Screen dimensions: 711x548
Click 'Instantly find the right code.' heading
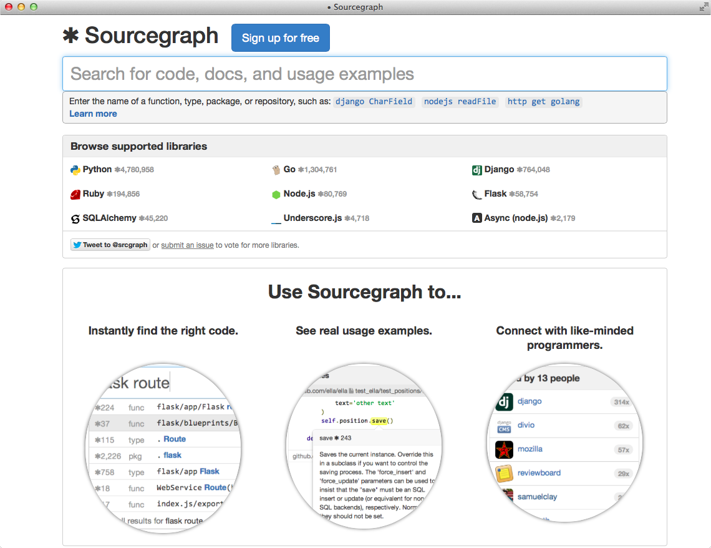163,331
